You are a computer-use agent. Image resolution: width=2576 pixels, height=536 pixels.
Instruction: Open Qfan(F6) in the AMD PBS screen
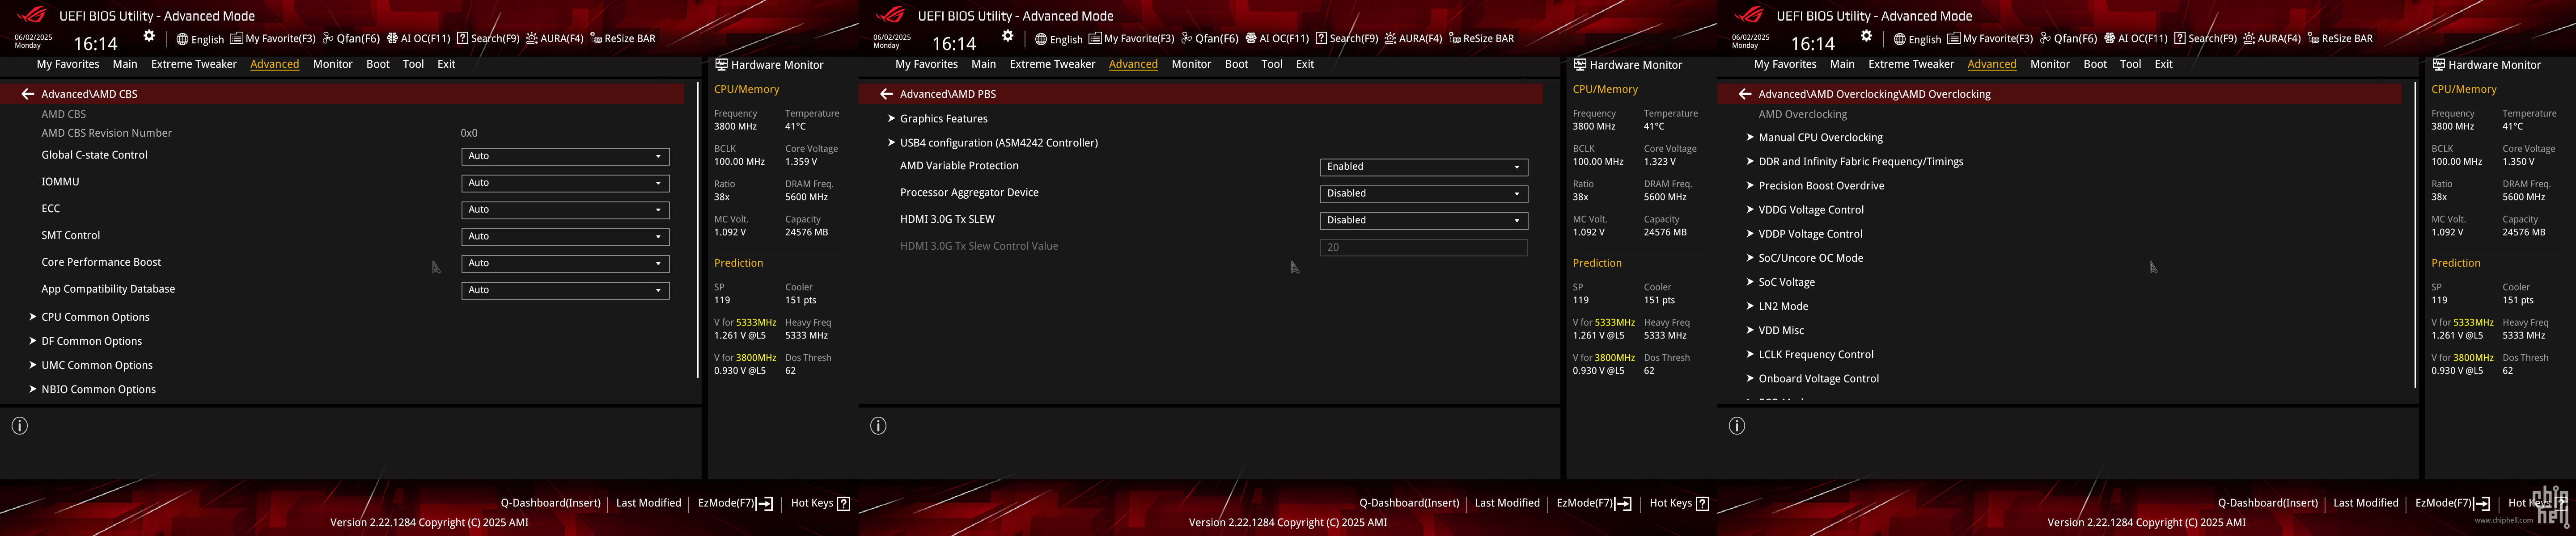1210,39
